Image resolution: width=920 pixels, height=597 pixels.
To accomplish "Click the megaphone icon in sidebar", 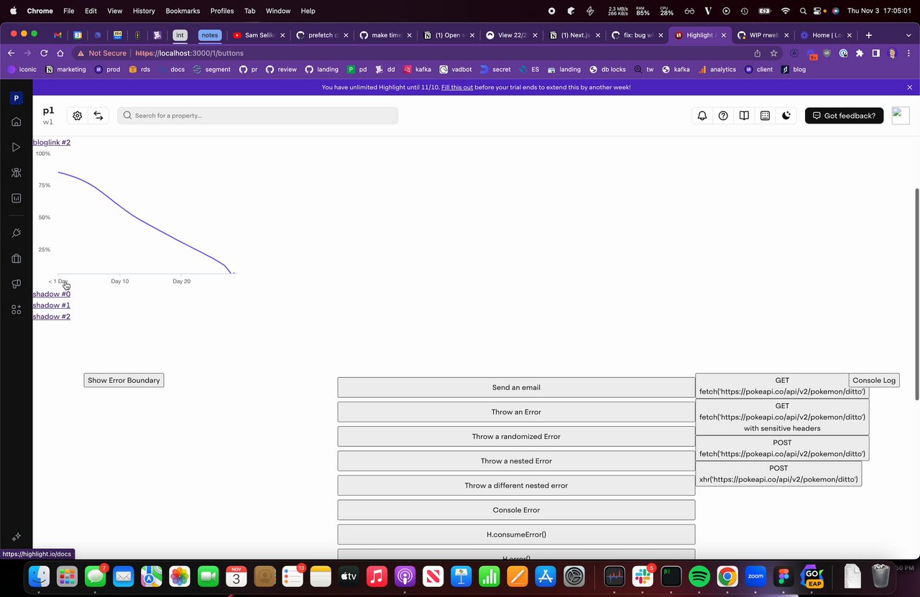I will click(17, 284).
